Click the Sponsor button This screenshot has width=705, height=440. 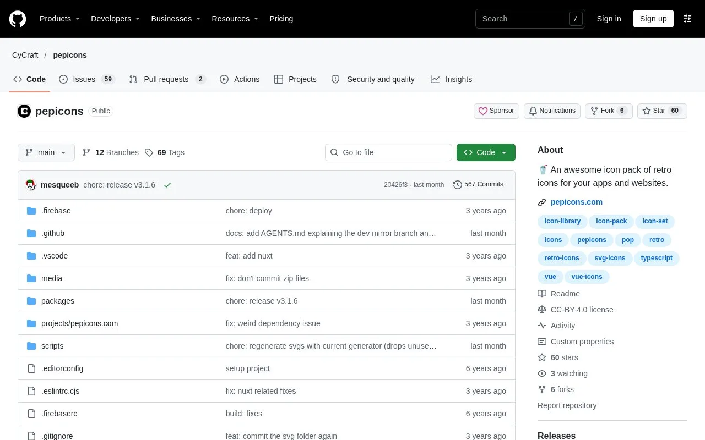tap(496, 111)
